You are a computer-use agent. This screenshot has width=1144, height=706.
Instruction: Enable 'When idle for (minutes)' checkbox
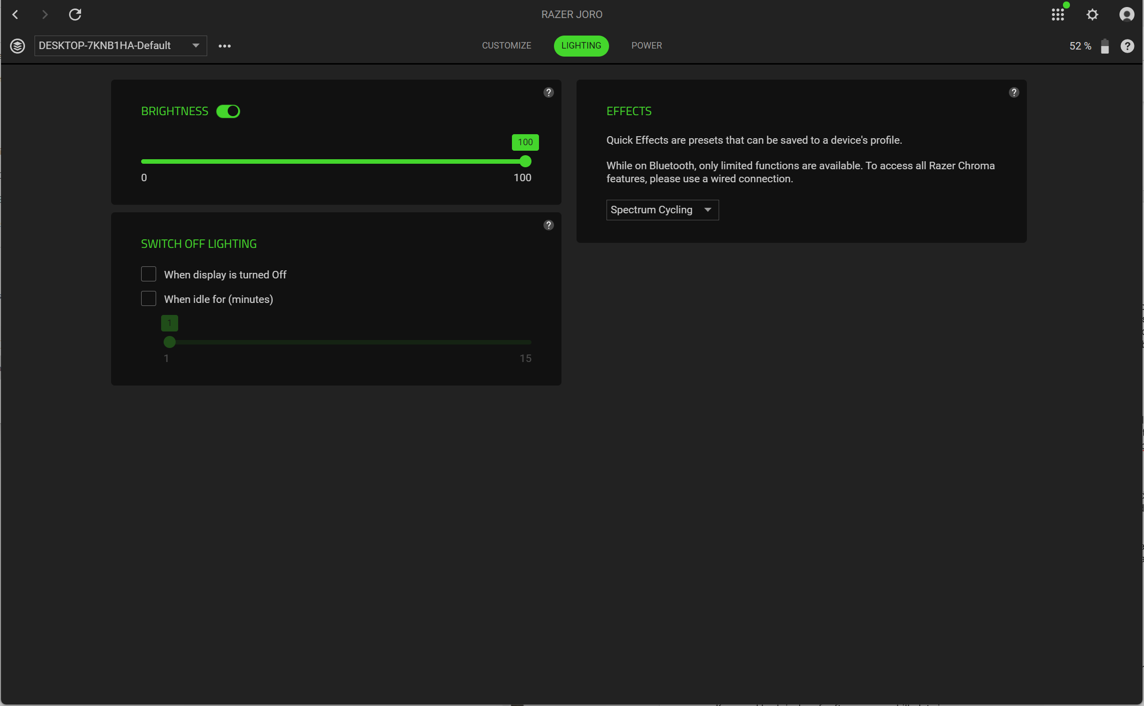click(149, 299)
